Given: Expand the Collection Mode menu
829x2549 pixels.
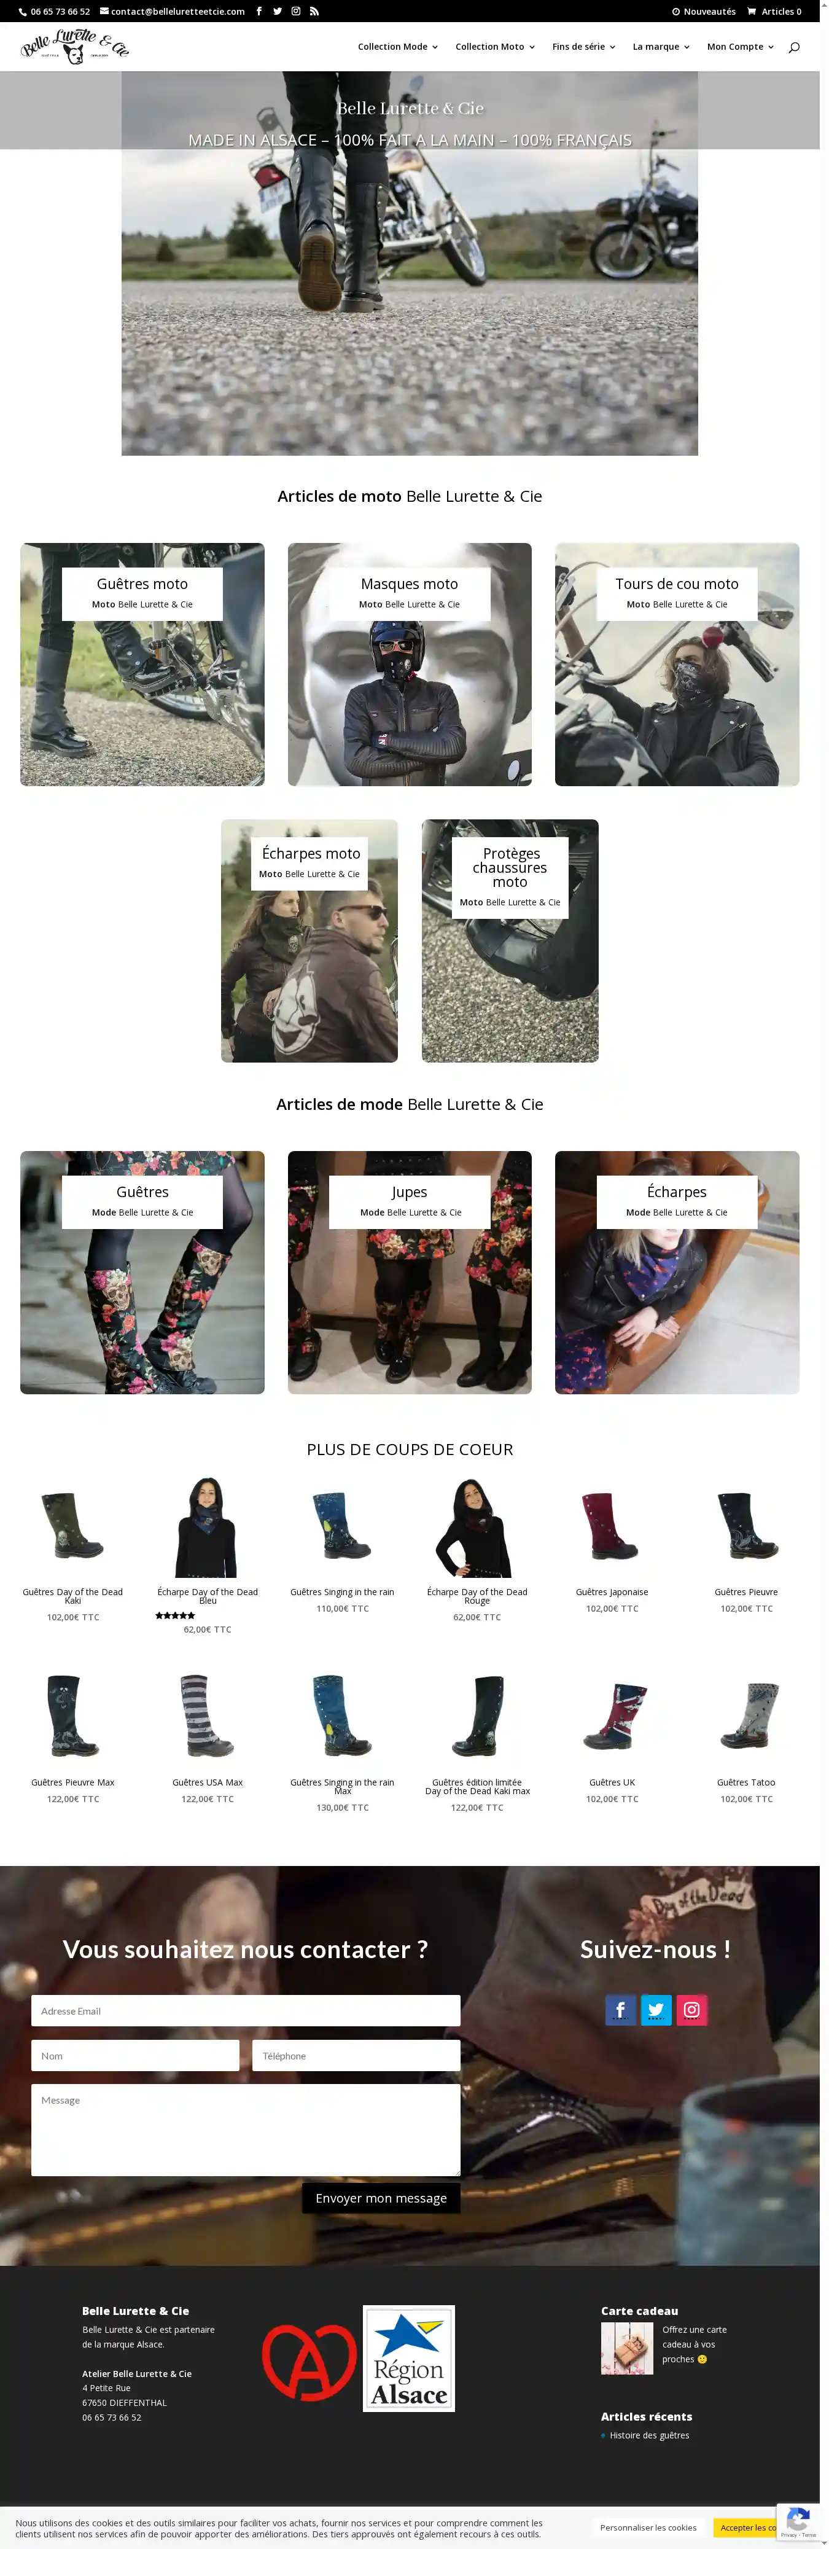Looking at the screenshot, I should pos(398,47).
